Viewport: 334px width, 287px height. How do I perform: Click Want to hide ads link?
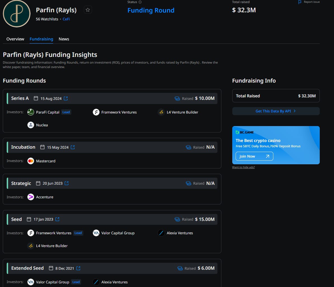(x=243, y=167)
